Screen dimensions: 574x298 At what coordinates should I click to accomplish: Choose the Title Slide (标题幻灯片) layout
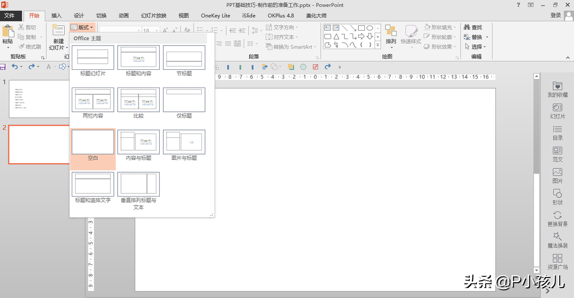pos(93,61)
